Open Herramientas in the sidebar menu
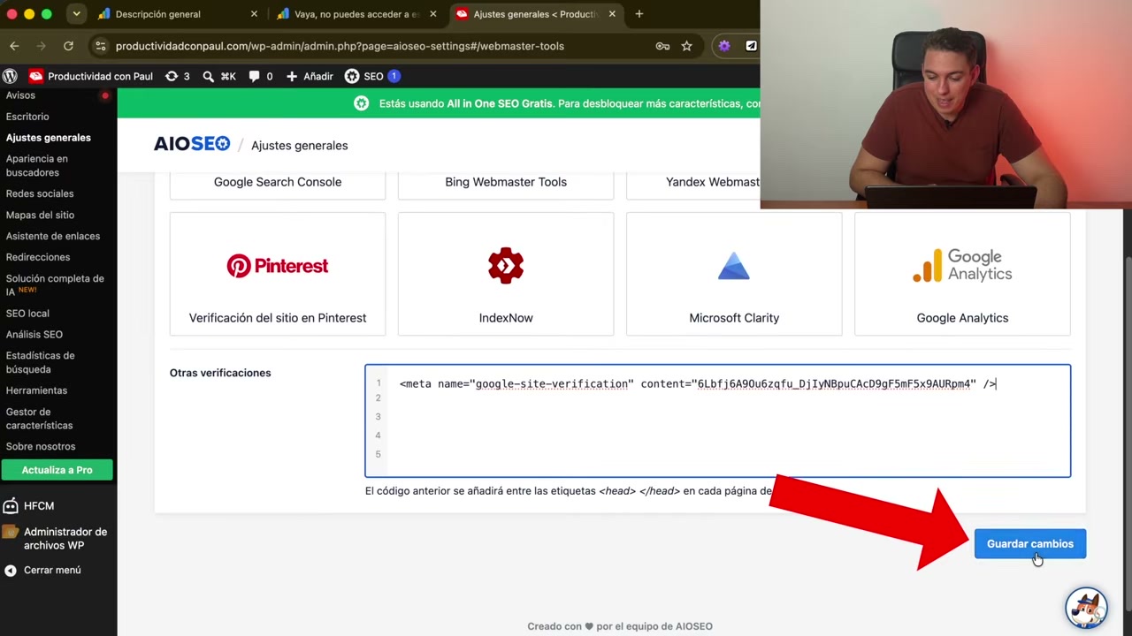The height and width of the screenshot is (636, 1132). (36, 390)
